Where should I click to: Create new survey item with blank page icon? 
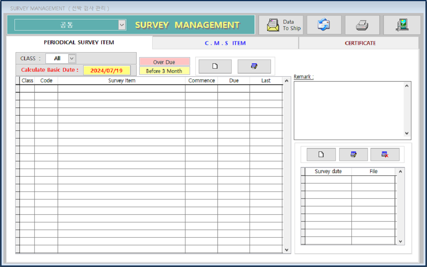215,66
